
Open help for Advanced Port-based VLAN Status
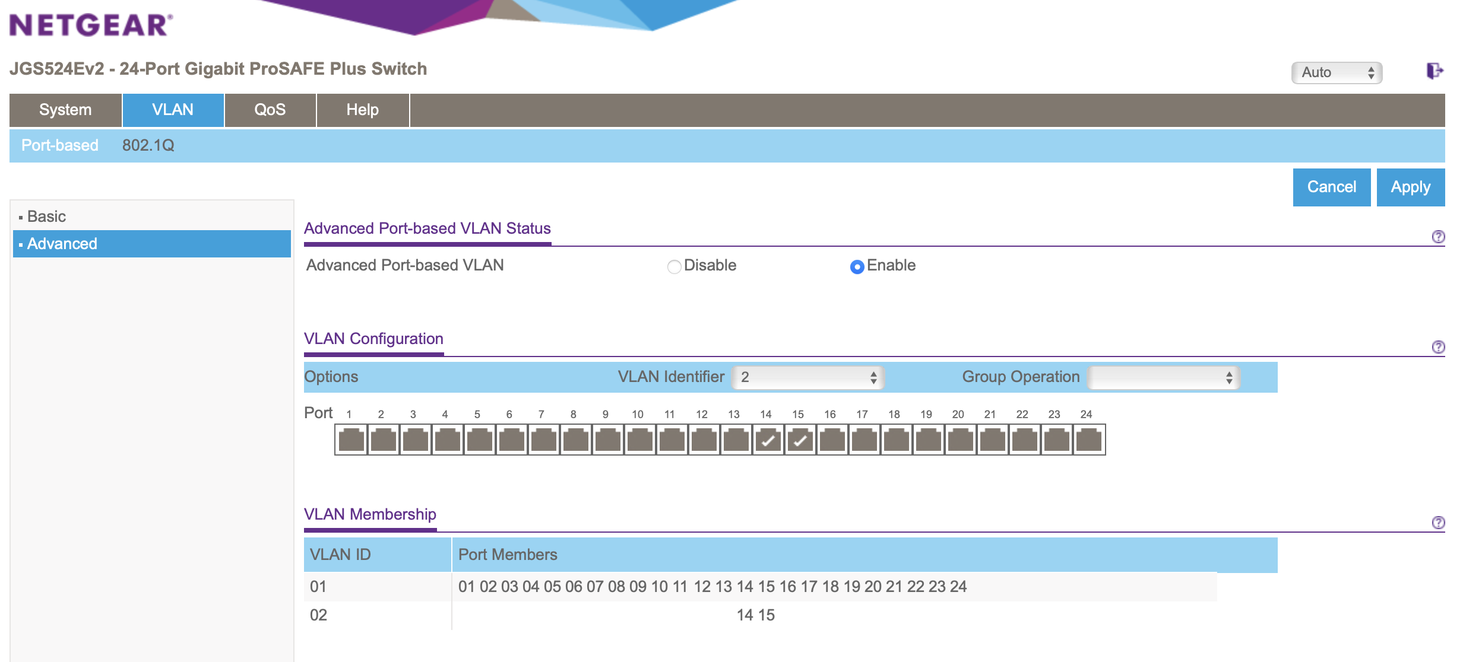(x=1438, y=237)
